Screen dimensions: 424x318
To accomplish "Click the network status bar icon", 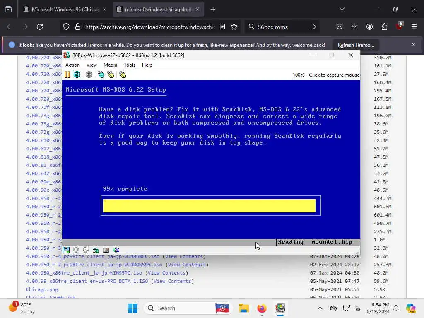I will tap(96, 250).
